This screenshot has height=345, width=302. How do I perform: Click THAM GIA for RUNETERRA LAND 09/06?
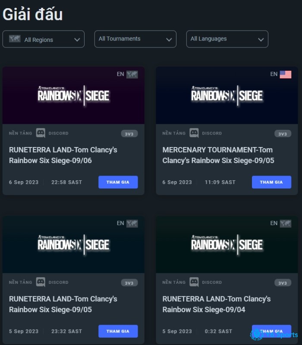tap(118, 182)
